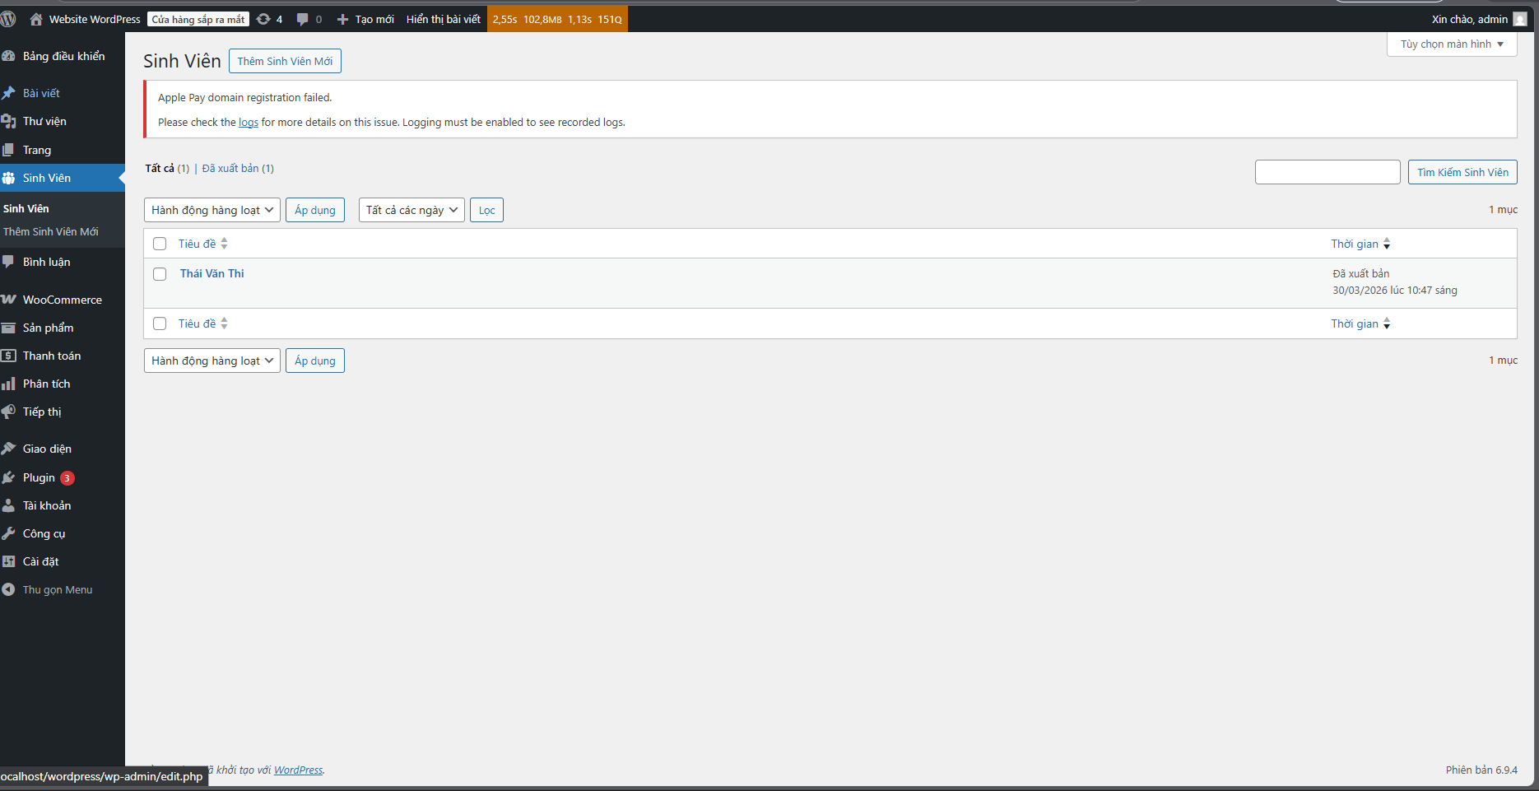This screenshot has width=1539, height=791.
Task: Click the Trang pages icon
Action: click(8, 150)
